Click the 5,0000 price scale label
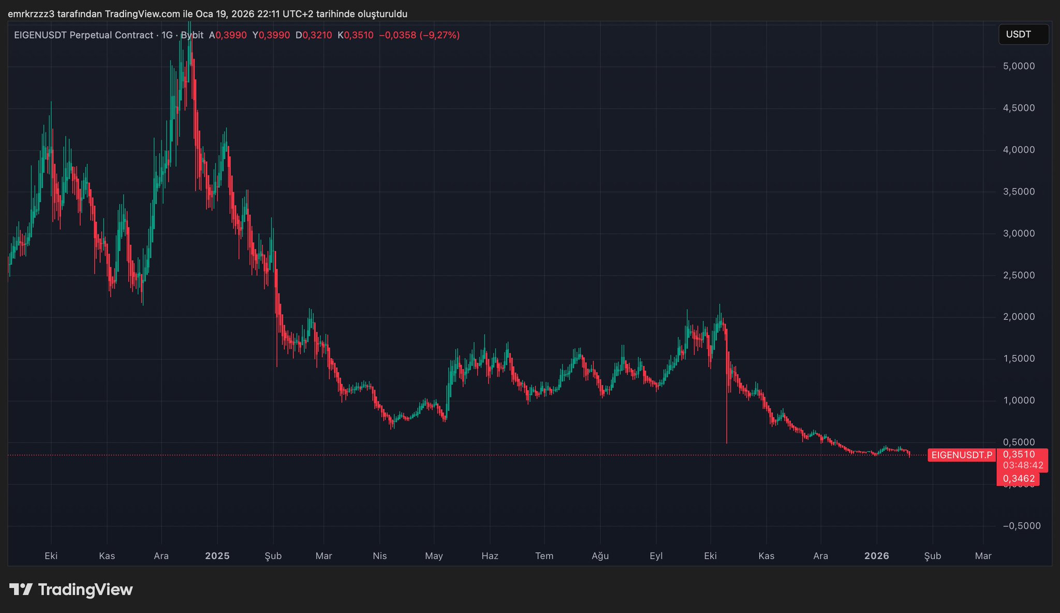The height and width of the screenshot is (613, 1060). click(1019, 66)
